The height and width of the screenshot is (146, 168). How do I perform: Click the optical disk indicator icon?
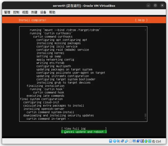[115, 141]
